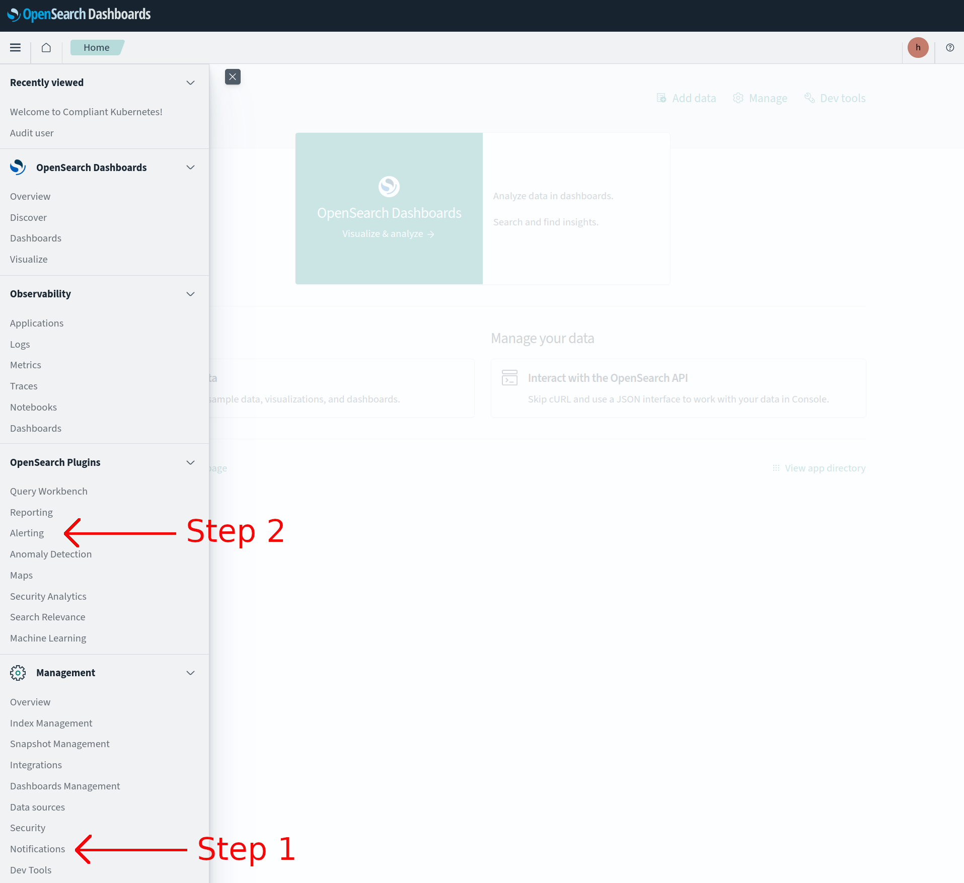Click View app directory link
Image resolution: width=964 pixels, height=883 pixels.
pyautogui.click(x=825, y=468)
